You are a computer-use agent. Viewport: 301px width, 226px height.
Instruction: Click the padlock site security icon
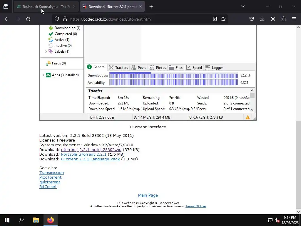[x=65, y=19]
